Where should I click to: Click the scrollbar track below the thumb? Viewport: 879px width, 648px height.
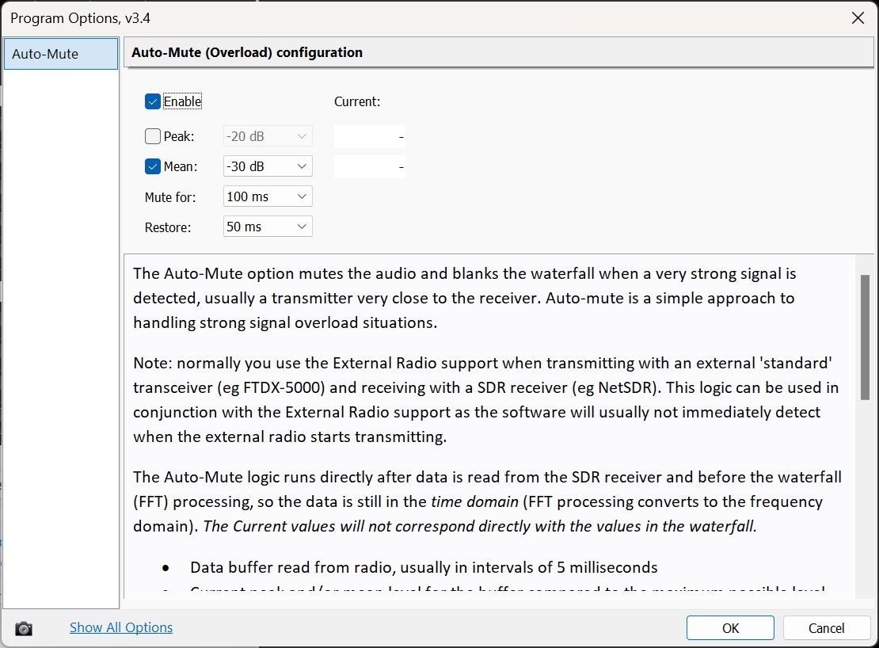pyautogui.click(x=865, y=515)
